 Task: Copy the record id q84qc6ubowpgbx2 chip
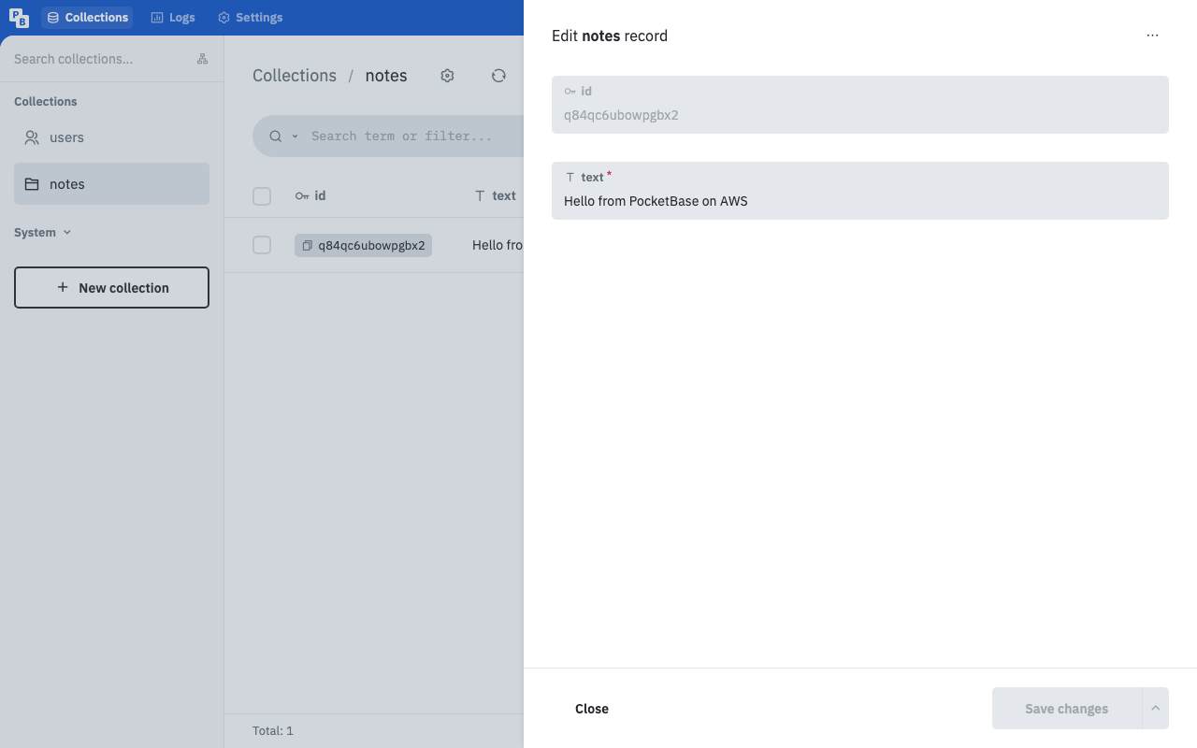point(363,246)
